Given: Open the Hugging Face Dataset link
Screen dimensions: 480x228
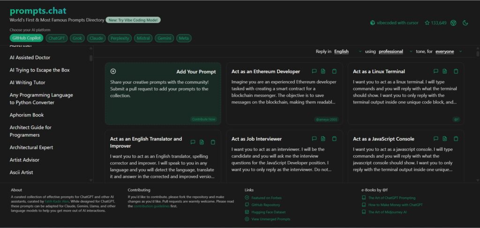Looking at the screenshot, I should pos(268,212).
